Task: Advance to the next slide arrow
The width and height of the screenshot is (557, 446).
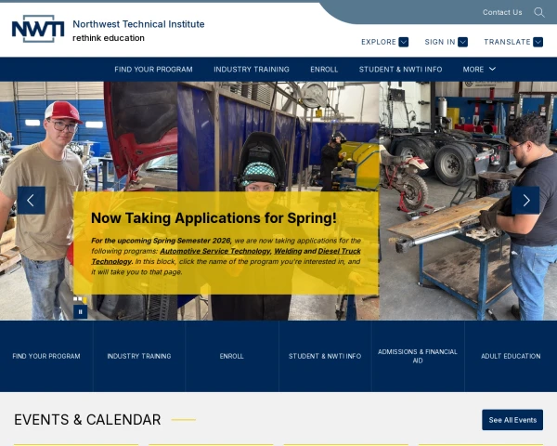Action: click(x=525, y=200)
